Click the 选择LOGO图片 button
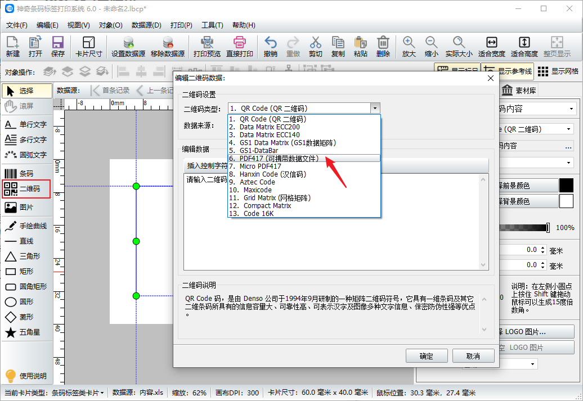The image size is (583, 401). pos(537,331)
